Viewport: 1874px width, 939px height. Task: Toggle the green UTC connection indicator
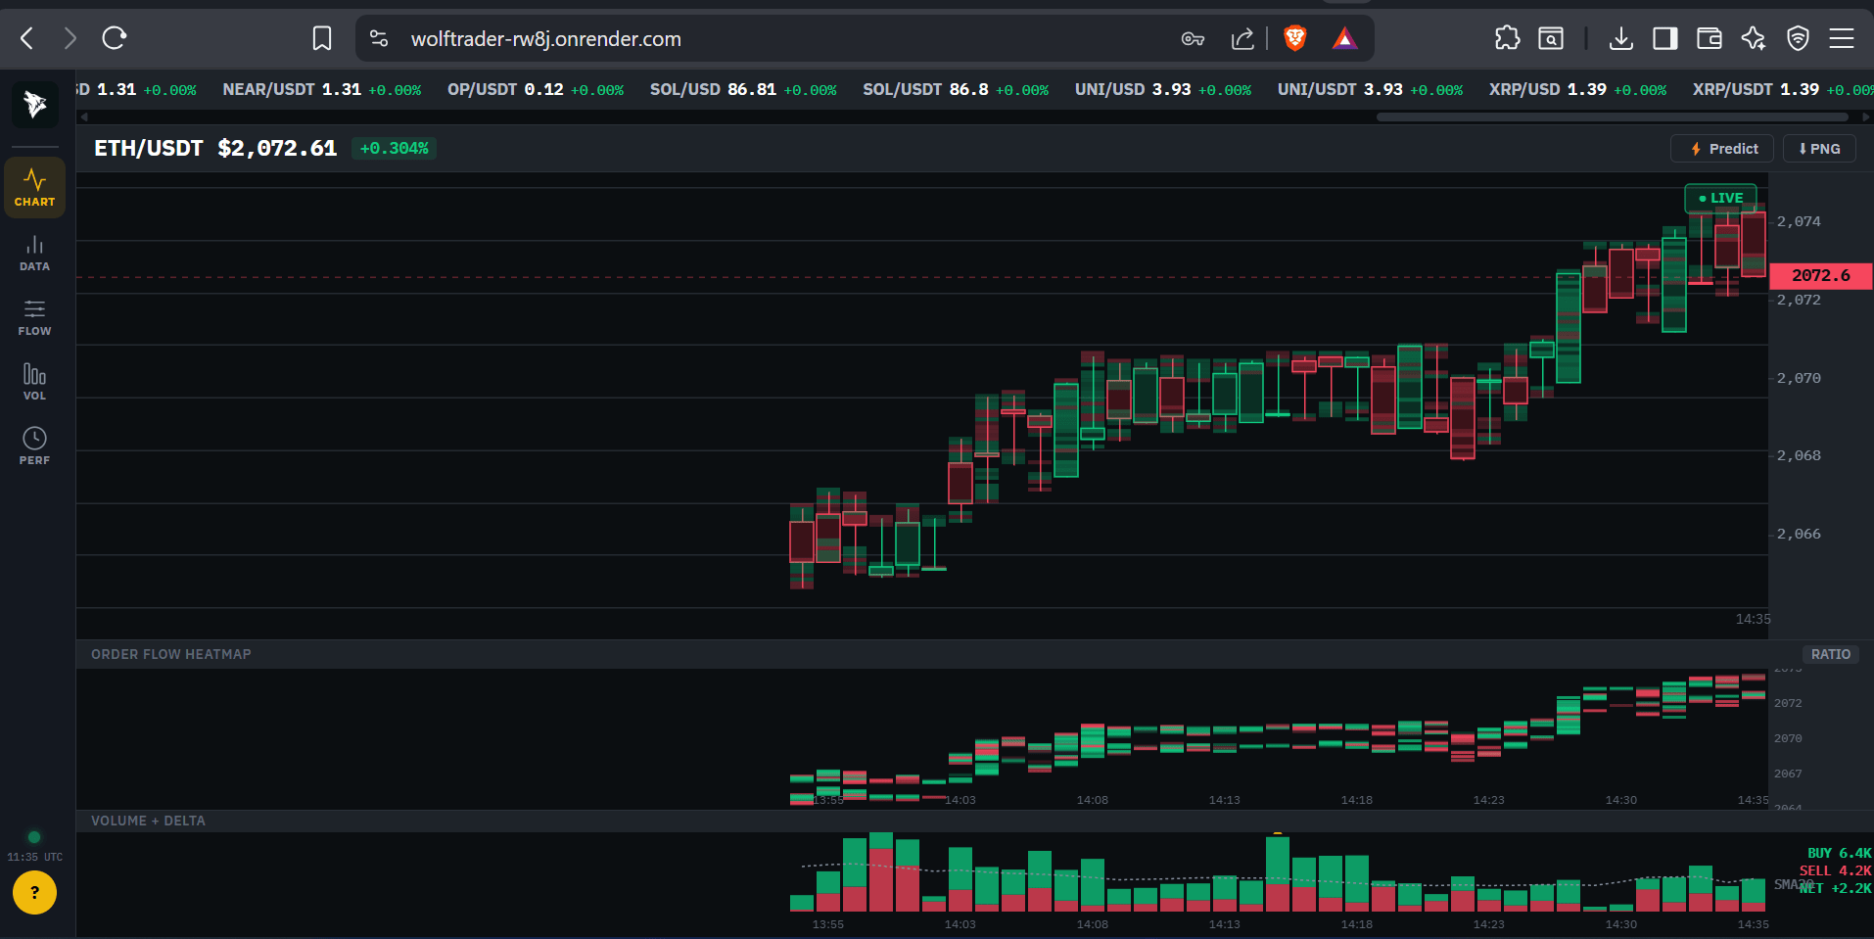click(x=33, y=837)
